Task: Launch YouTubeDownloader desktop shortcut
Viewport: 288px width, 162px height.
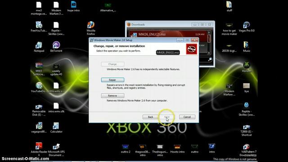Action: [x=39, y=85]
